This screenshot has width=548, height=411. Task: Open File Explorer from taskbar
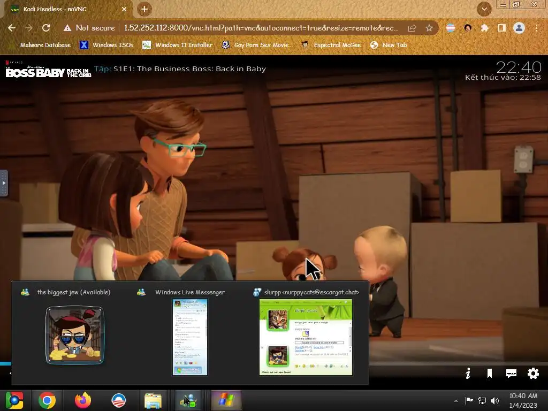coord(153,400)
